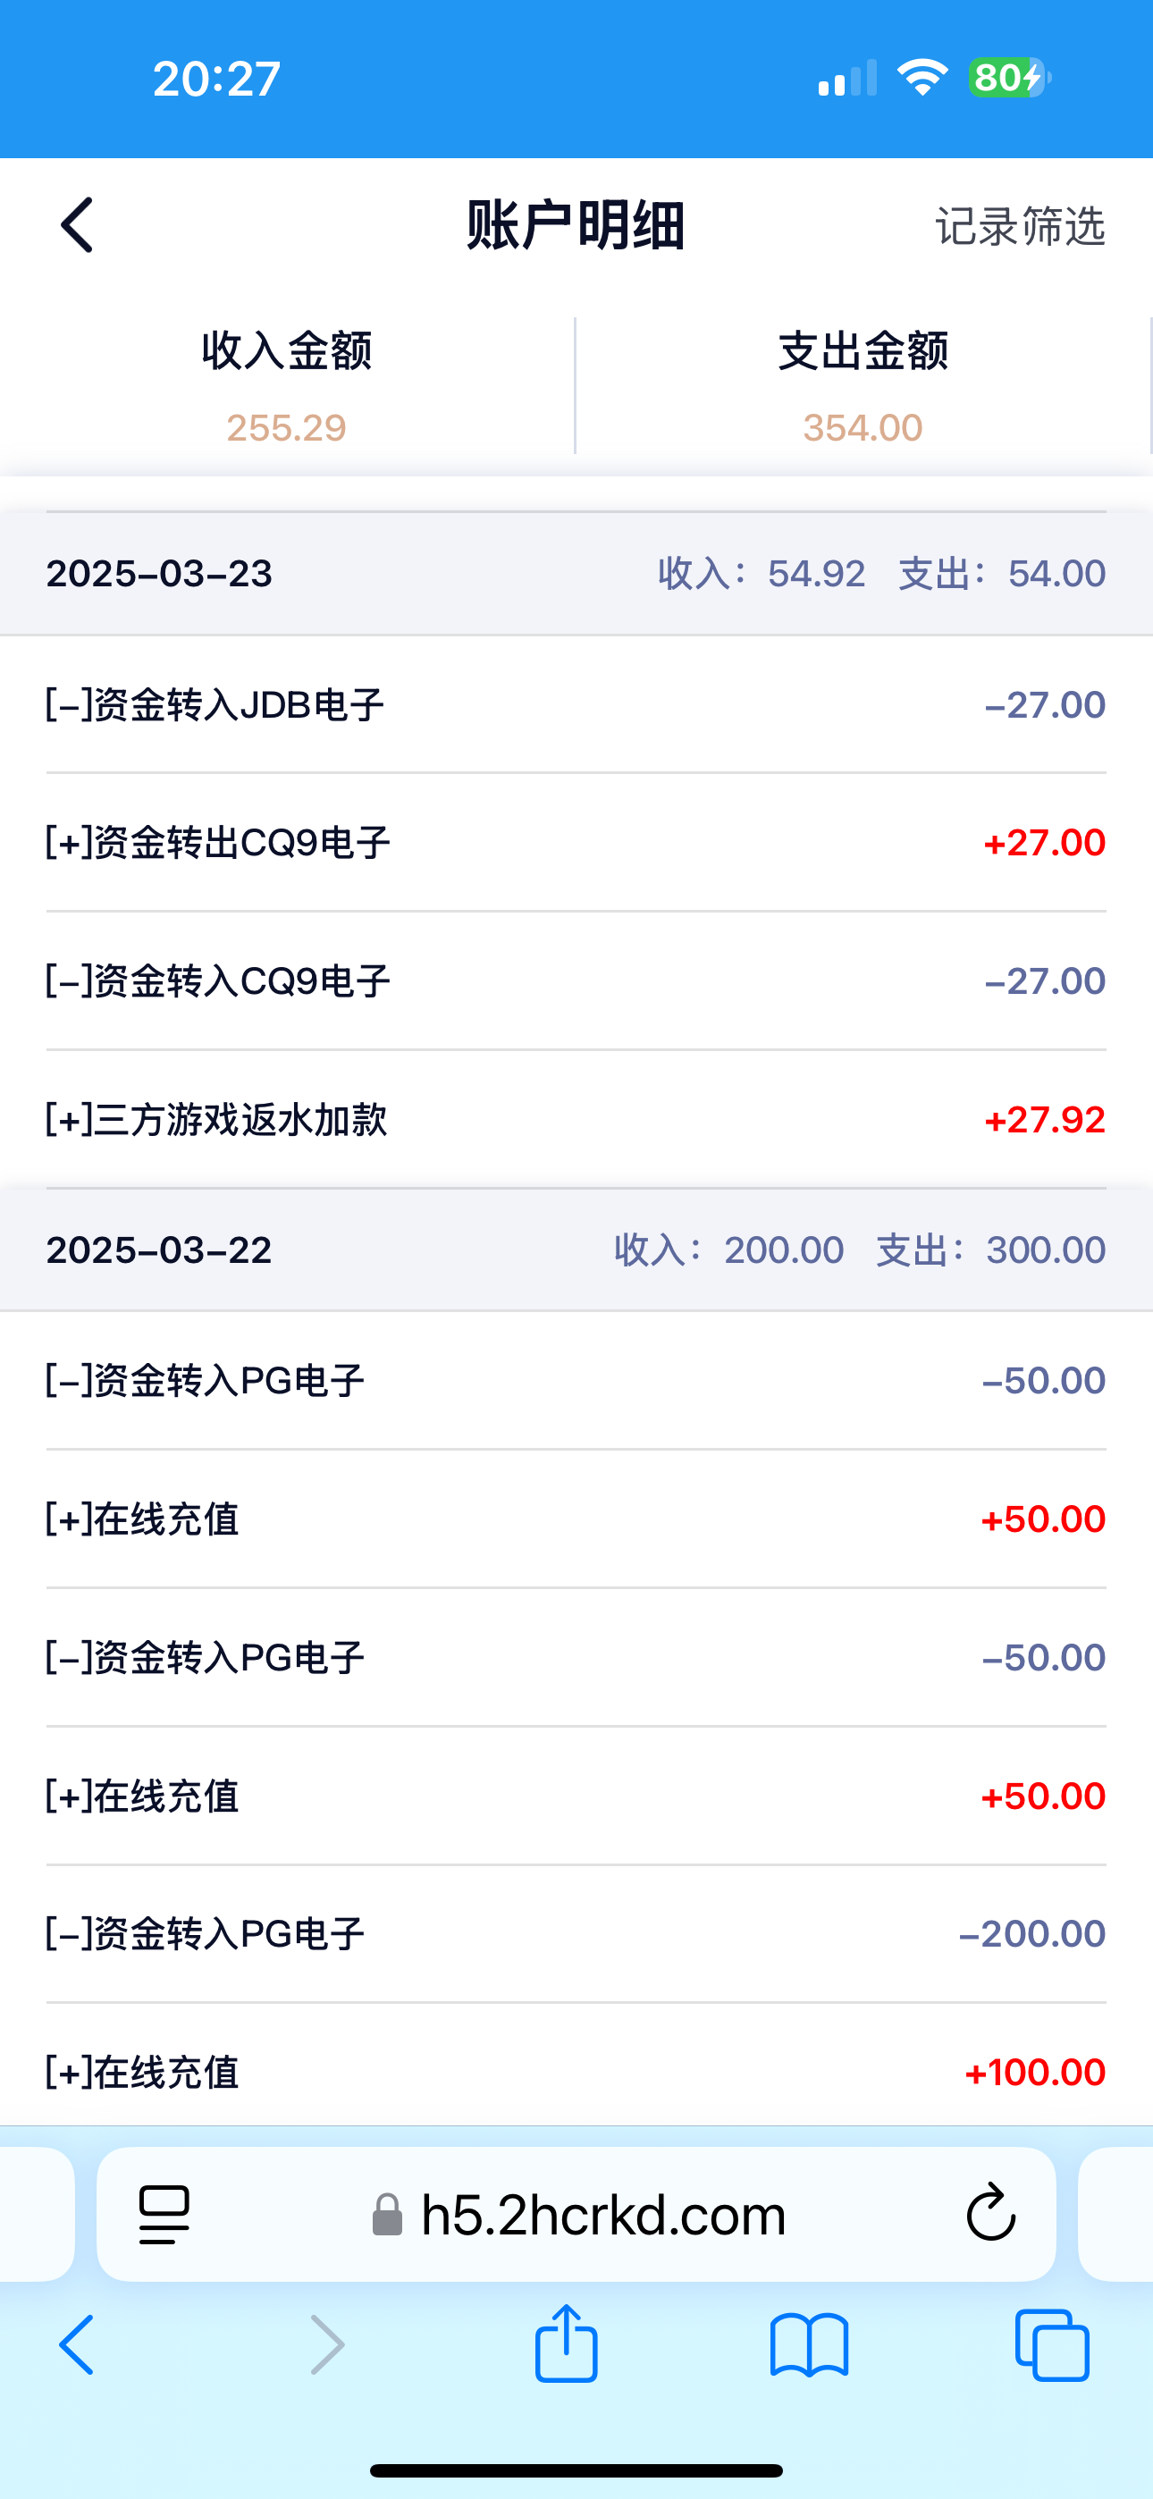Open the Safari share sheet
Viewport: 1153px width, 2499px height.
coord(566,2343)
